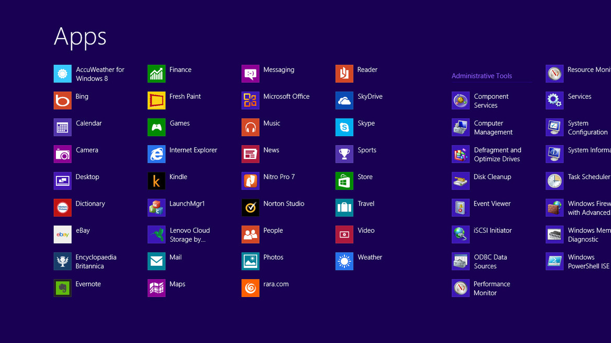This screenshot has height=343, width=611.
Task: Click the 'Disk Cleanup' label text
Action: point(492,177)
